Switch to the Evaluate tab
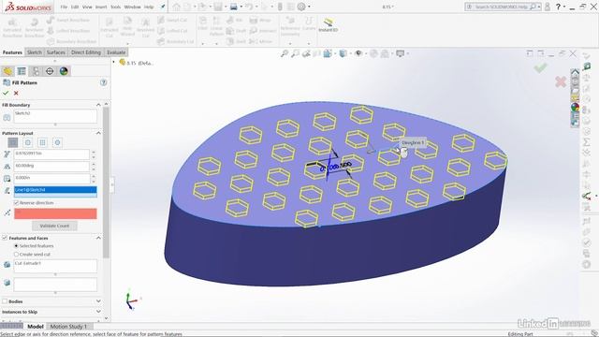The height and width of the screenshot is (337, 599). click(x=116, y=52)
